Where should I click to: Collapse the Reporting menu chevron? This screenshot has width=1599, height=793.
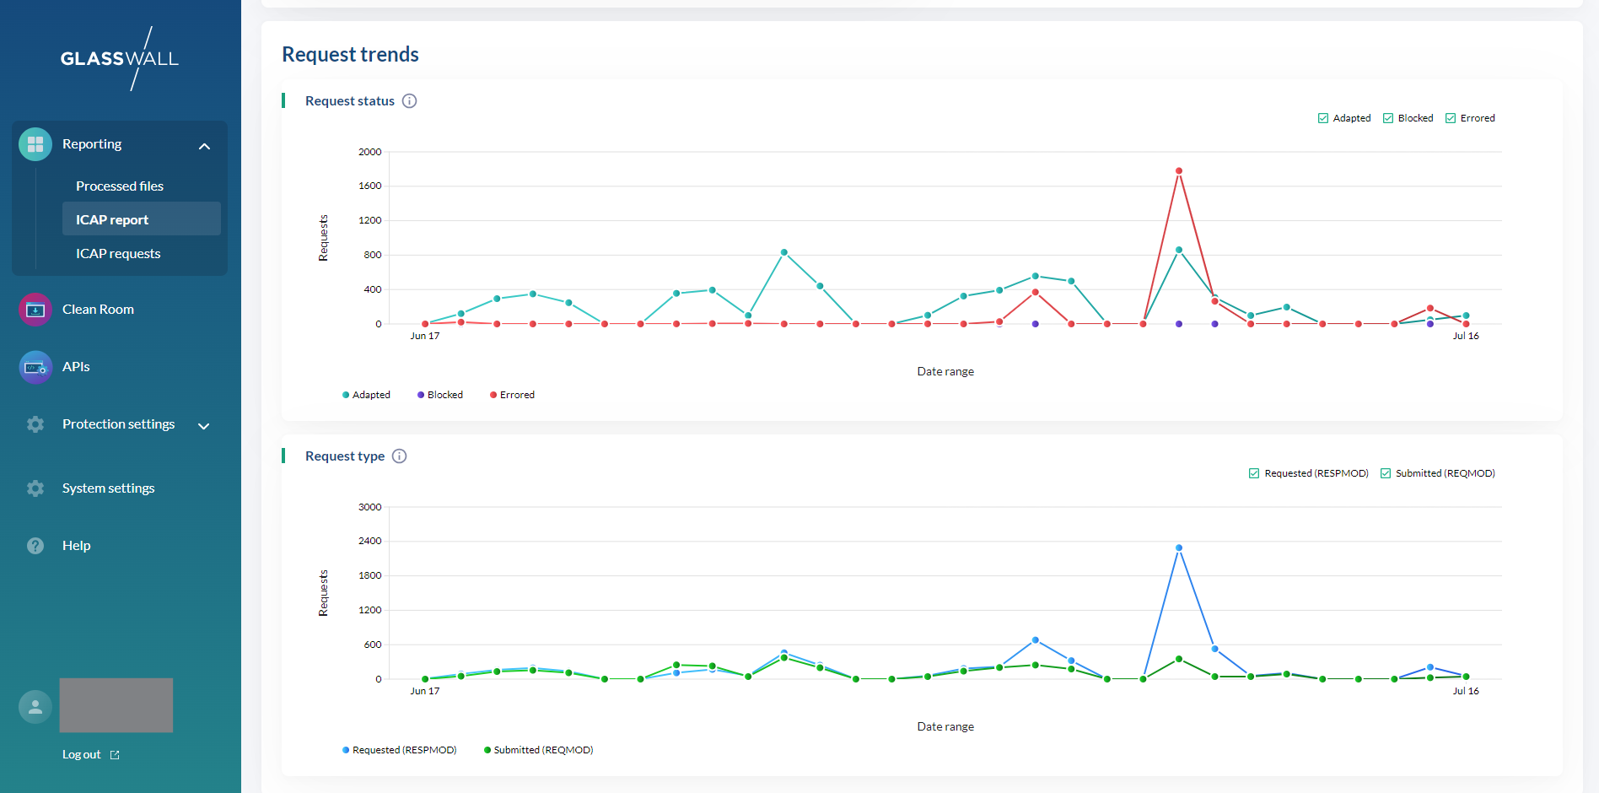tap(204, 146)
